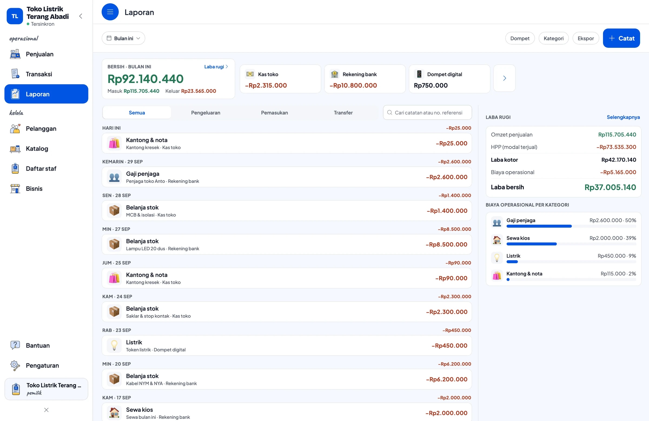The height and width of the screenshot is (421, 649).
Task: Click the Sewa kios category progress bar
Action: pos(571,244)
